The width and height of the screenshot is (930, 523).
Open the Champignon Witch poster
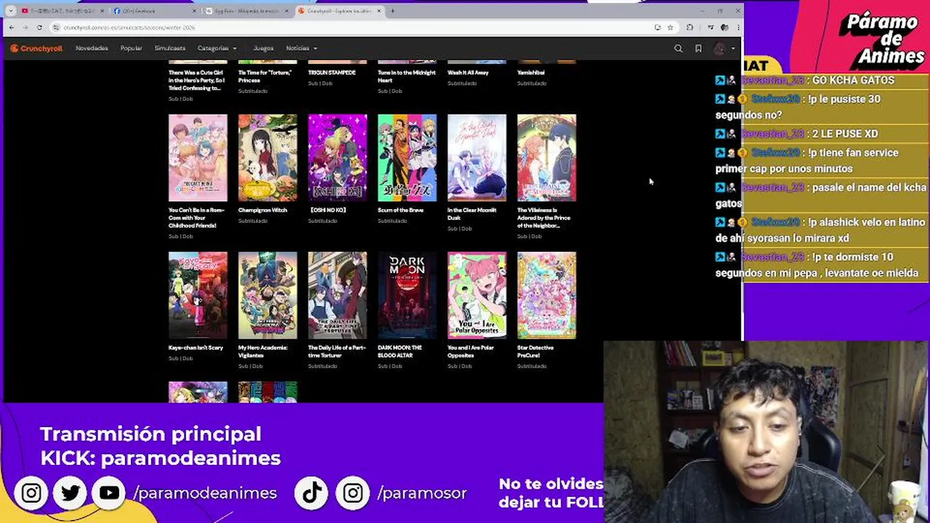click(x=267, y=158)
